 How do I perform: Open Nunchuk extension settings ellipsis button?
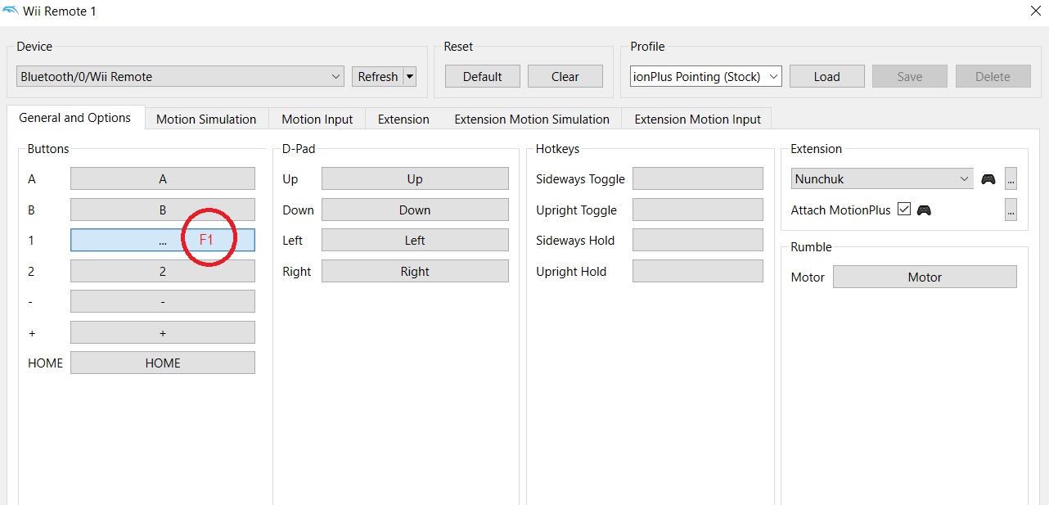pyautogui.click(x=1011, y=178)
